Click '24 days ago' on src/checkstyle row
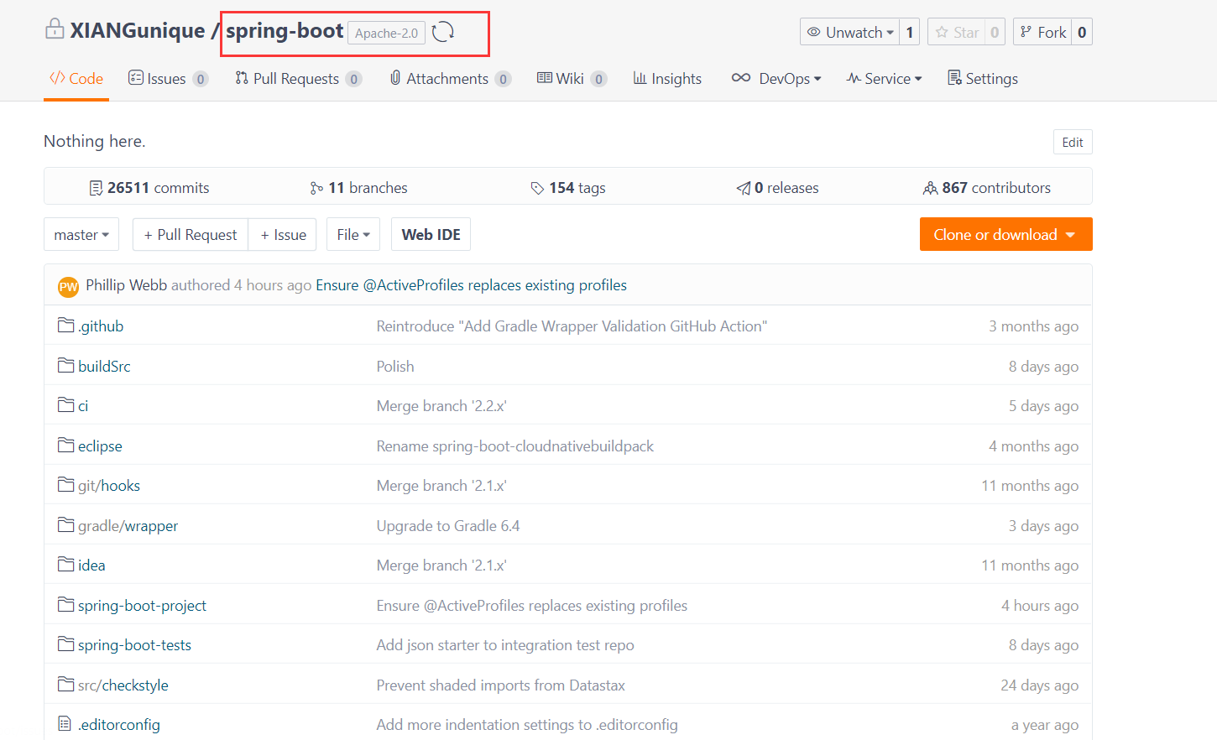 1039,685
